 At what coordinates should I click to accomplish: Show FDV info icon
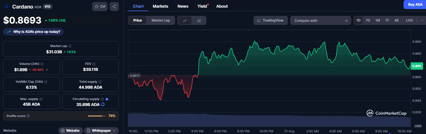coord(94,64)
